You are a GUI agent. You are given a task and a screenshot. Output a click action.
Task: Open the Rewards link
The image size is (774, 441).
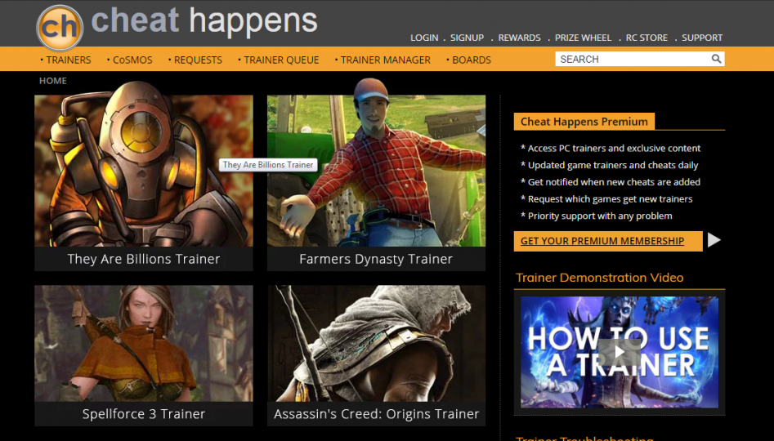coord(519,38)
